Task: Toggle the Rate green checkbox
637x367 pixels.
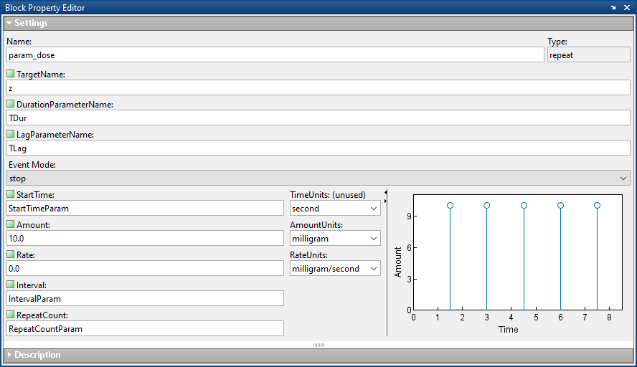Action: point(11,254)
